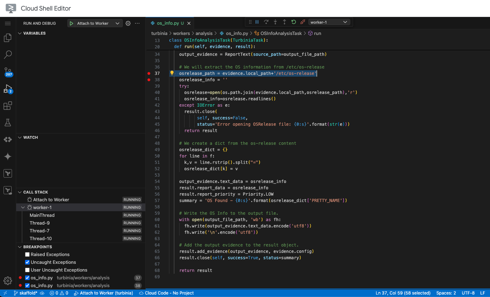Select os_info.py editor tab
Image resolution: width=490 pixels, height=297 pixels.
(x=170, y=23)
